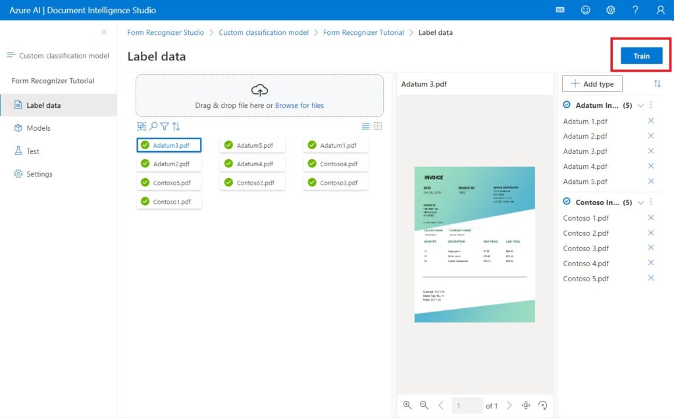Select the Contoso4.pdf file checkmark

(x=312, y=164)
